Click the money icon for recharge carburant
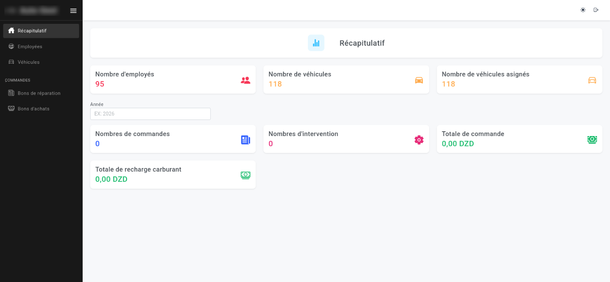The width and height of the screenshot is (610, 282). point(245,175)
